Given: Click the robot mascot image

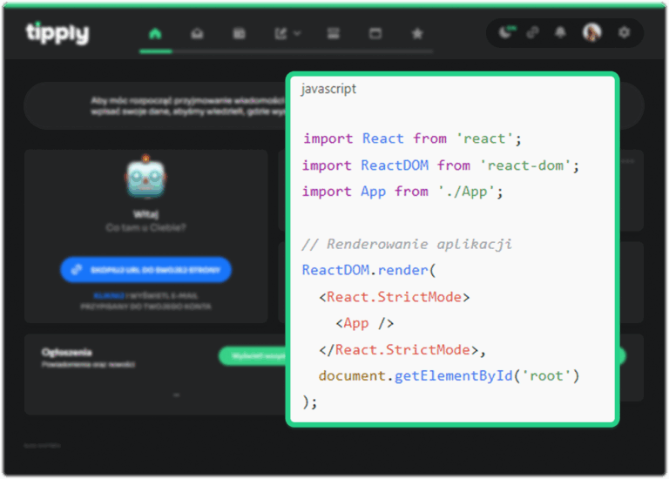Looking at the screenshot, I should [x=146, y=177].
